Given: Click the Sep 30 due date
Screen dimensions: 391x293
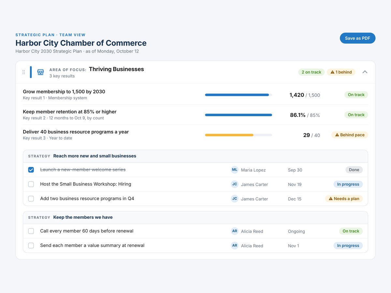Looking at the screenshot, I should pos(295,170).
